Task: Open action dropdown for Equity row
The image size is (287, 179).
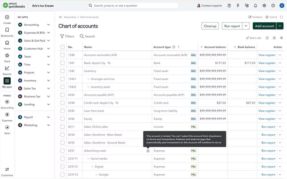Action: point(280,119)
